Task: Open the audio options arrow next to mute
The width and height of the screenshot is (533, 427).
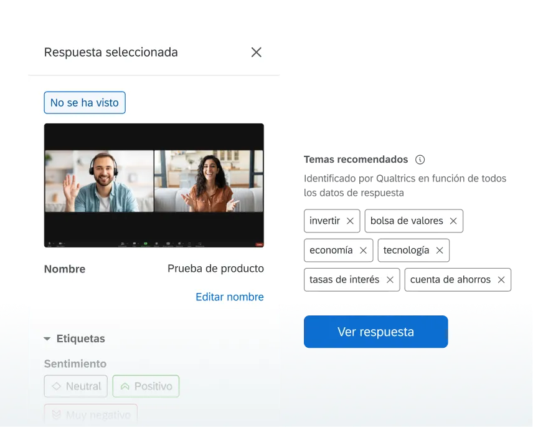Action: point(53,242)
